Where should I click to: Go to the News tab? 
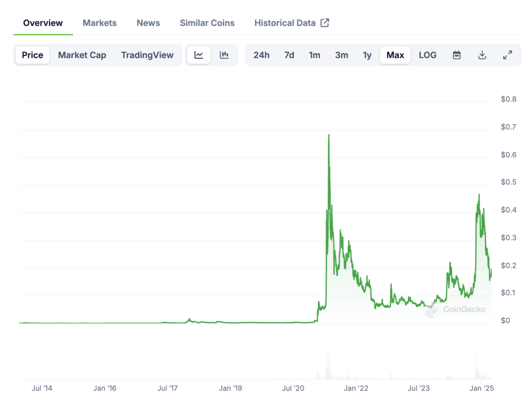click(x=148, y=23)
